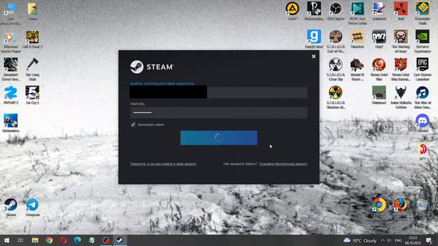Viewport: 438px width, 246px height.
Task: Show hidden system tray icons
Action: pyautogui.click(x=383, y=241)
